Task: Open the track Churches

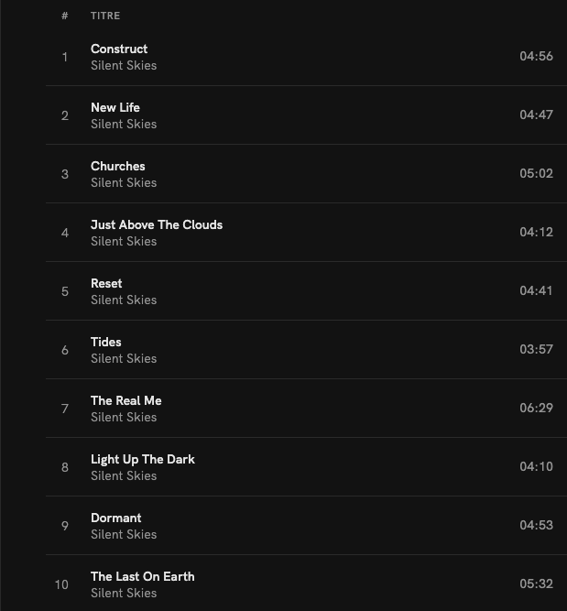Action: coord(118,166)
